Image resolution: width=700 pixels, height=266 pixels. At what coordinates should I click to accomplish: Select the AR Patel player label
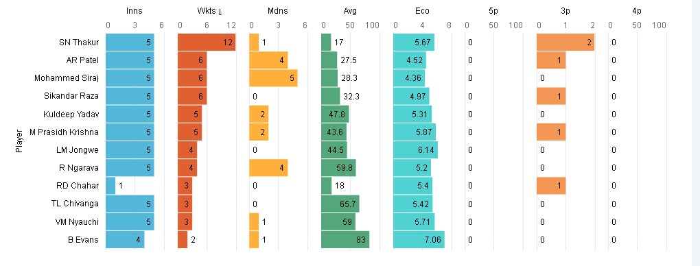82,60
